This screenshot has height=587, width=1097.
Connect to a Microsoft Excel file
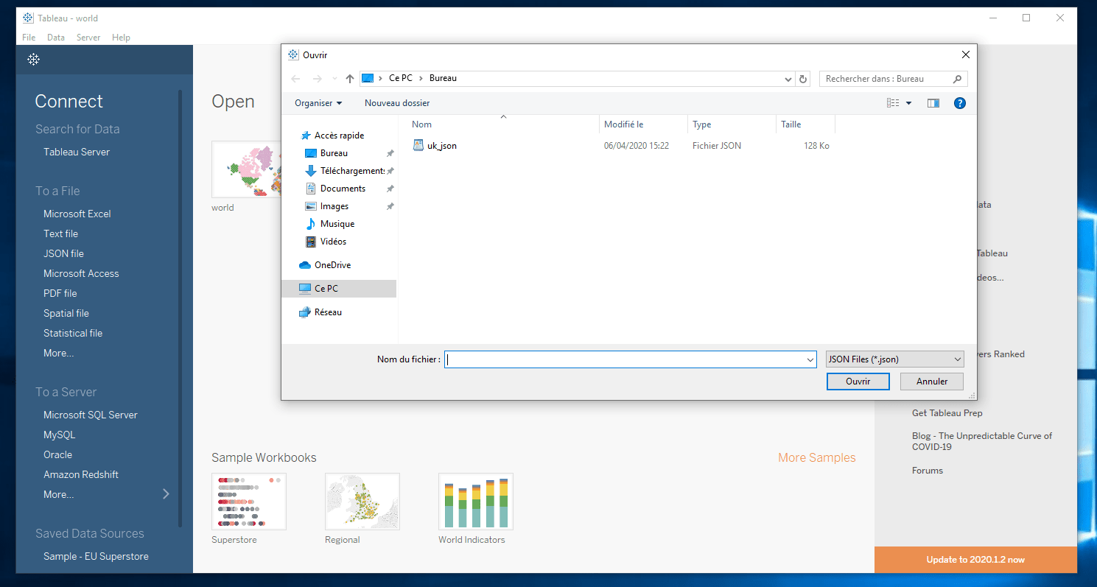pyautogui.click(x=77, y=214)
